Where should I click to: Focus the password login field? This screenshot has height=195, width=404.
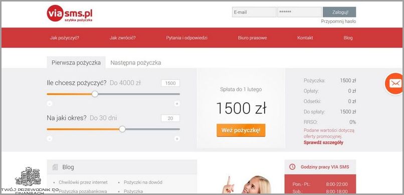pyautogui.click(x=299, y=12)
